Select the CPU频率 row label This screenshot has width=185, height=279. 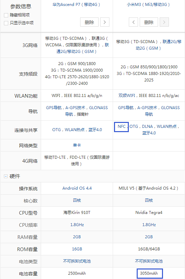[x=28, y=225]
